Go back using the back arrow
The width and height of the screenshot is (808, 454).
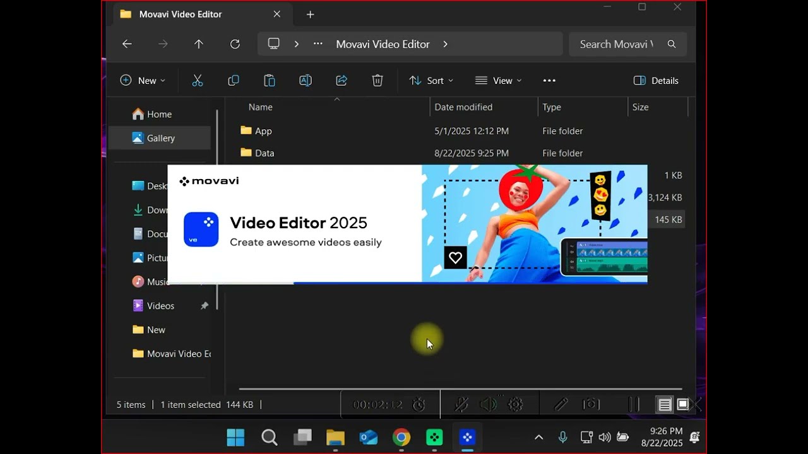point(127,44)
